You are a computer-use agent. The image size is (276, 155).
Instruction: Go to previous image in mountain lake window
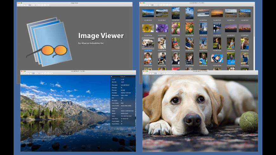coord(23,73)
